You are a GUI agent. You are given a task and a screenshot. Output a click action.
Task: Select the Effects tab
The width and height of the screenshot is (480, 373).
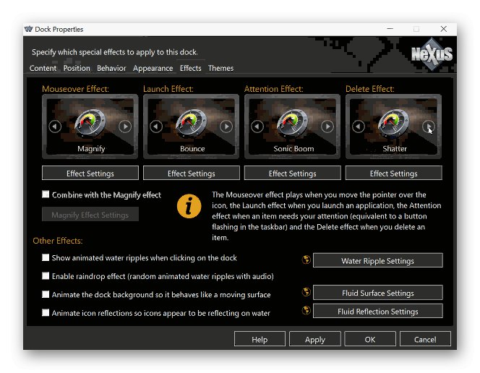point(190,68)
